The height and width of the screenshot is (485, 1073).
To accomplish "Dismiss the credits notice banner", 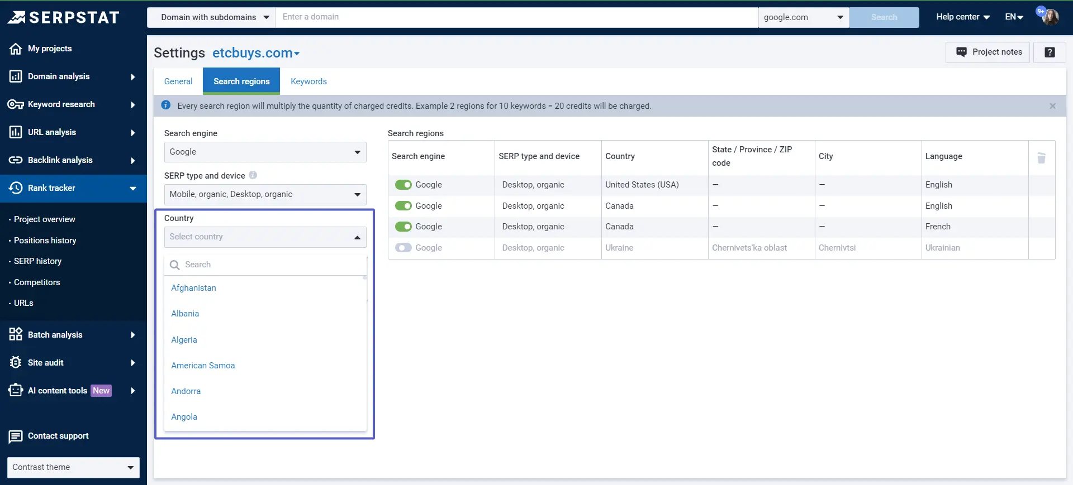I will coord(1052,106).
